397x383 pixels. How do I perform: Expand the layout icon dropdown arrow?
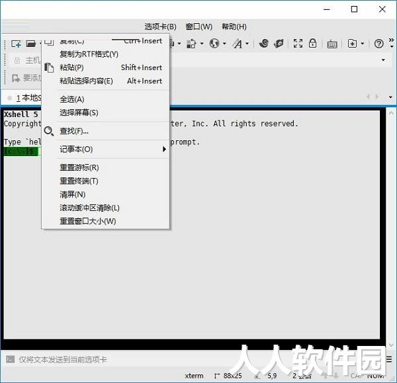pos(202,44)
